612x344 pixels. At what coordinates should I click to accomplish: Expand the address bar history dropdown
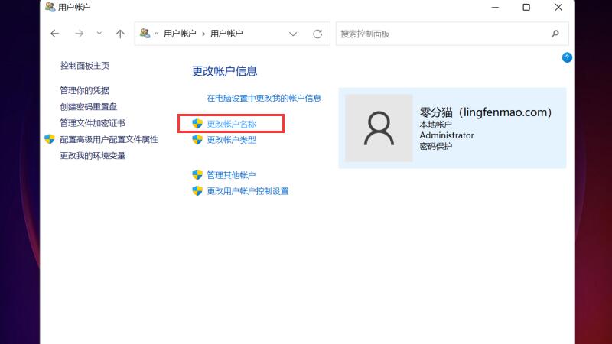tap(293, 34)
